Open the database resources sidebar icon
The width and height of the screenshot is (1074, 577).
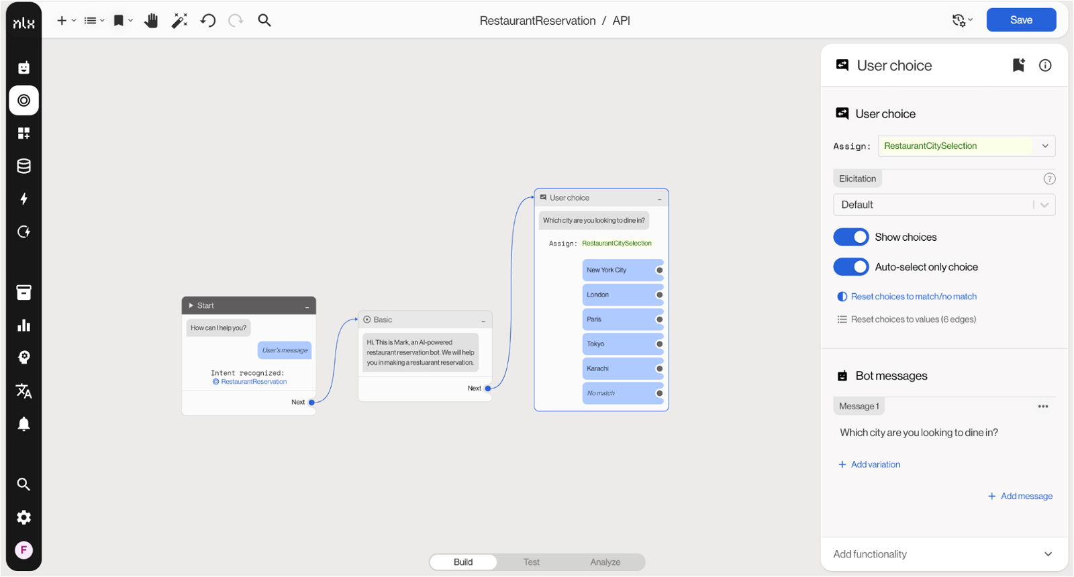click(x=24, y=166)
